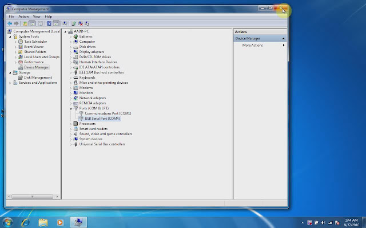The height and width of the screenshot is (228, 366).
Task: Open the View menu
Action: click(x=37, y=17)
